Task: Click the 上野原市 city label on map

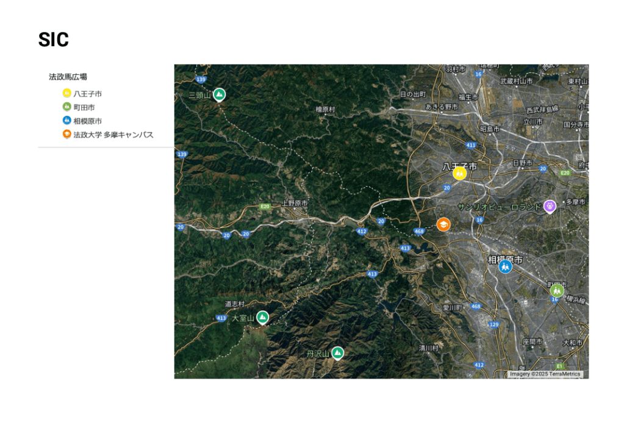Action: pyautogui.click(x=295, y=203)
